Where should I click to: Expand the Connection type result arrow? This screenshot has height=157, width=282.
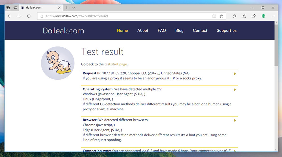click(235, 151)
